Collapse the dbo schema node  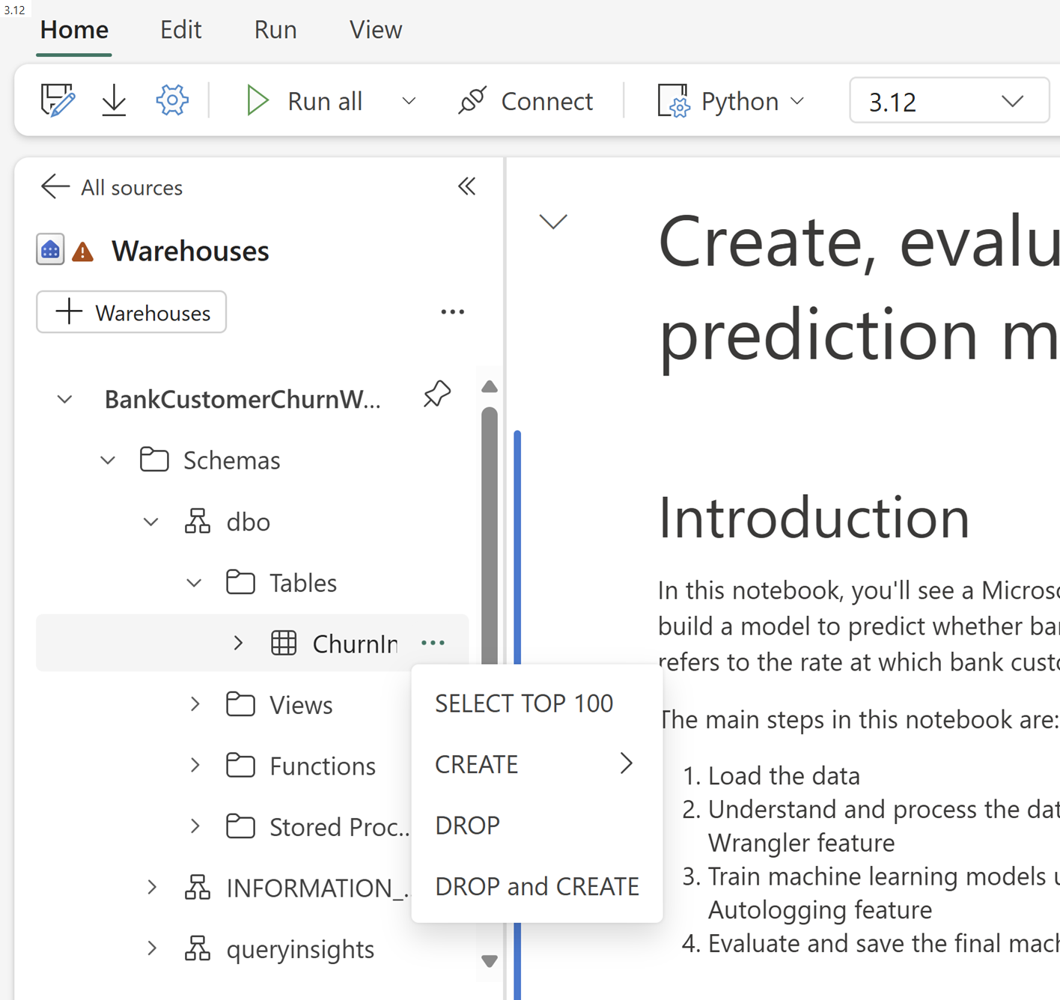click(151, 522)
